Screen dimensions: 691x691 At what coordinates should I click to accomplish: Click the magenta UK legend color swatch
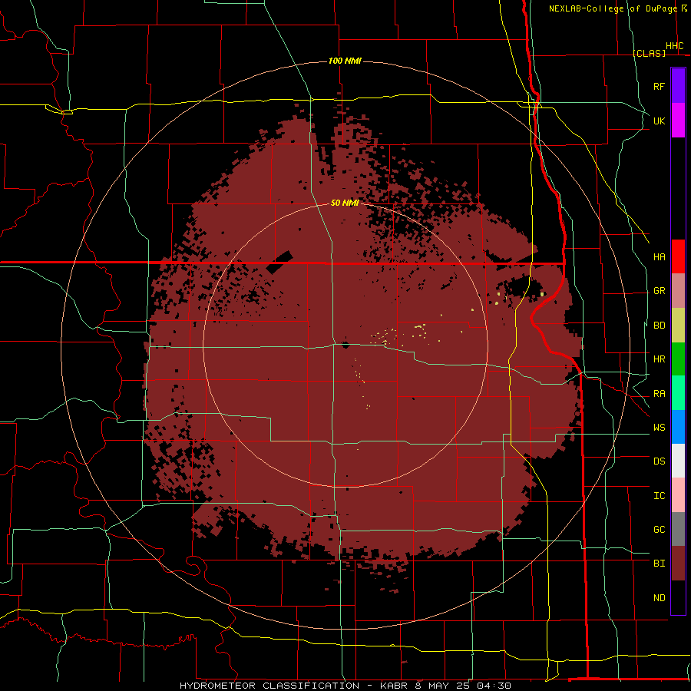[x=678, y=121]
